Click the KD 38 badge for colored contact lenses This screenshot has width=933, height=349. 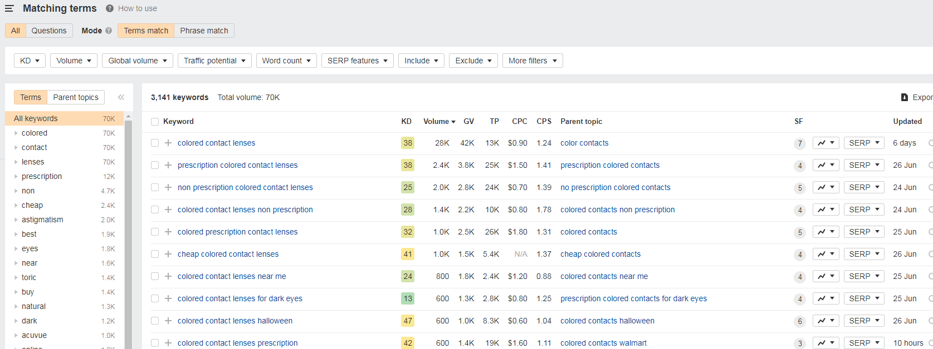pyautogui.click(x=408, y=143)
